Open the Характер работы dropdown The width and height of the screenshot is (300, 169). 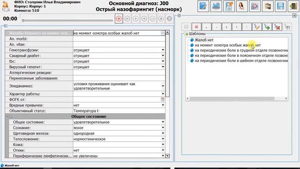pos(163,94)
